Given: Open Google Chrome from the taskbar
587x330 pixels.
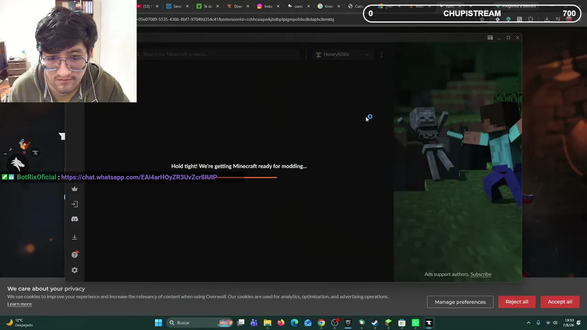Looking at the screenshot, I should click(x=321, y=323).
